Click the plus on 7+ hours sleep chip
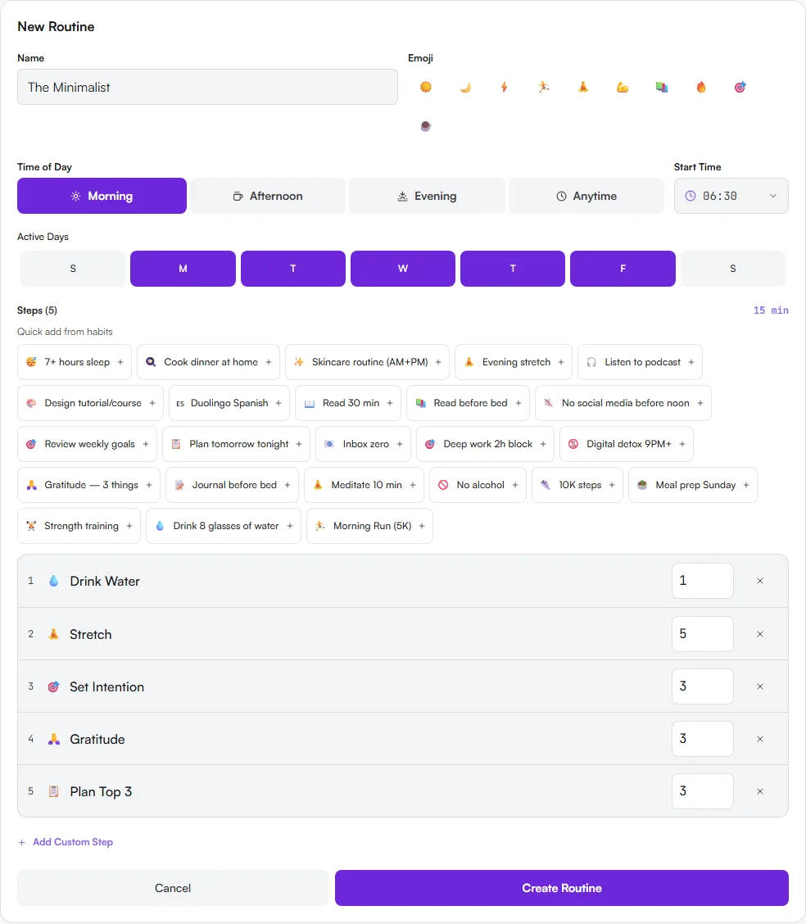The image size is (806, 924). coord(120,362)
